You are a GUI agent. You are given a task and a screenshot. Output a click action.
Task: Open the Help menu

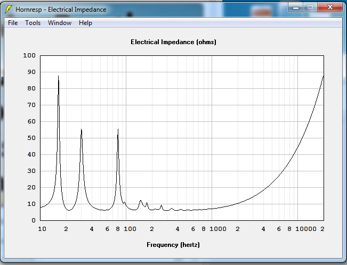[85, 23]
